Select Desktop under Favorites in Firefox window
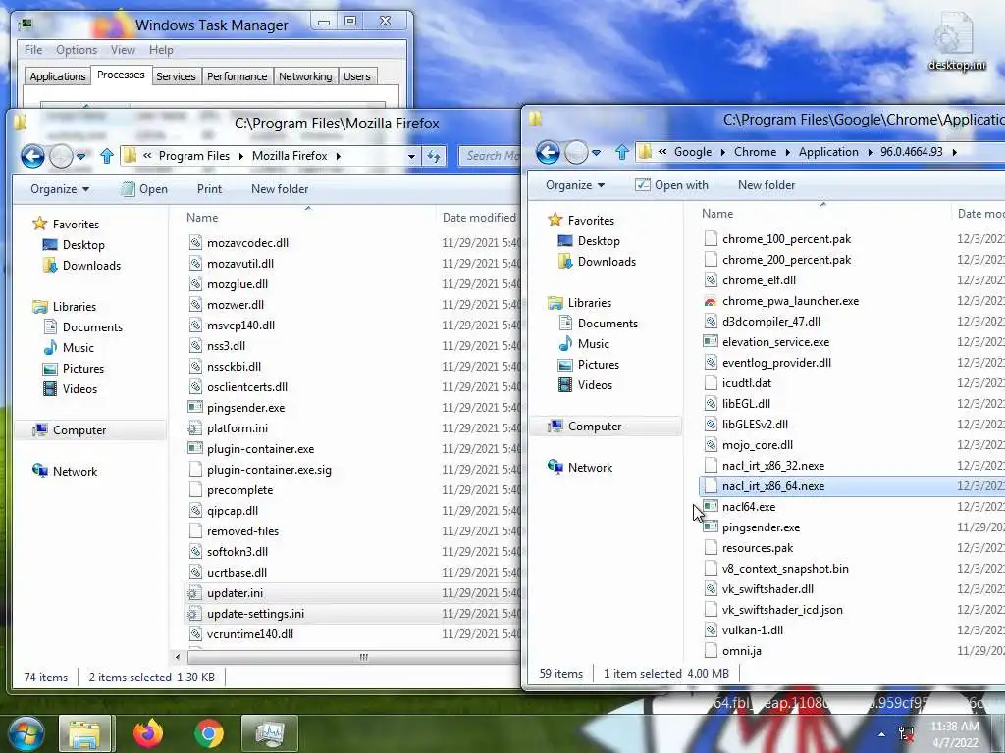The height and width of the screenshot is (753, 1005). point(83,244)
